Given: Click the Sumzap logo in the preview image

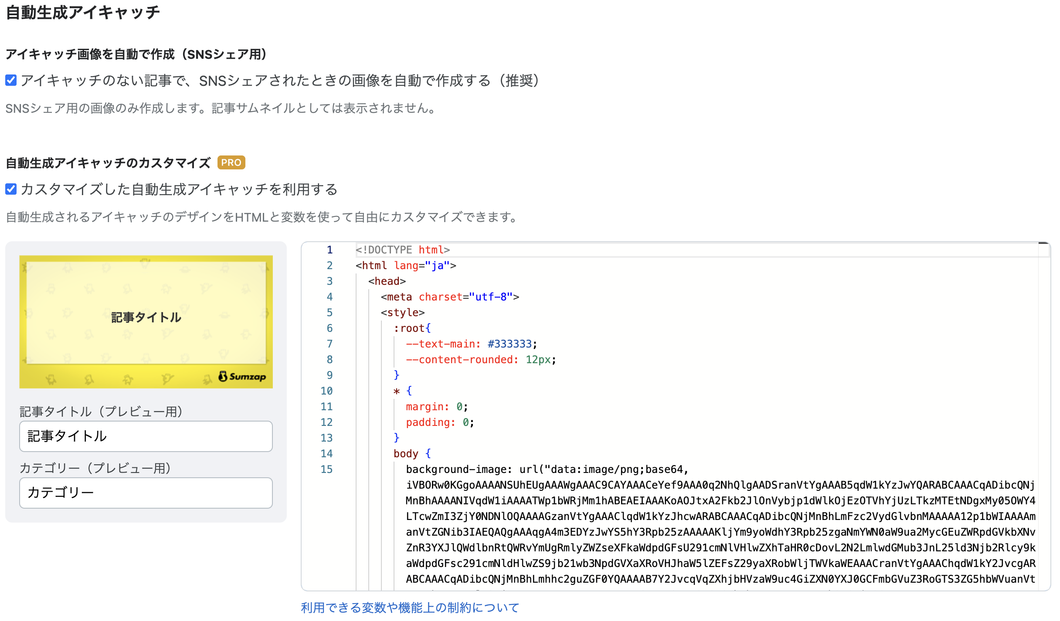Looking at the screenshot, I should [242, 376].
